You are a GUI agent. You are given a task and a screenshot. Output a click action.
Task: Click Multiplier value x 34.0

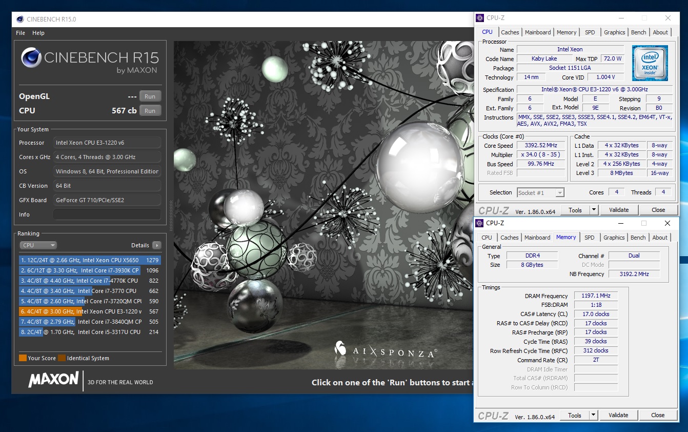point(540,155)
